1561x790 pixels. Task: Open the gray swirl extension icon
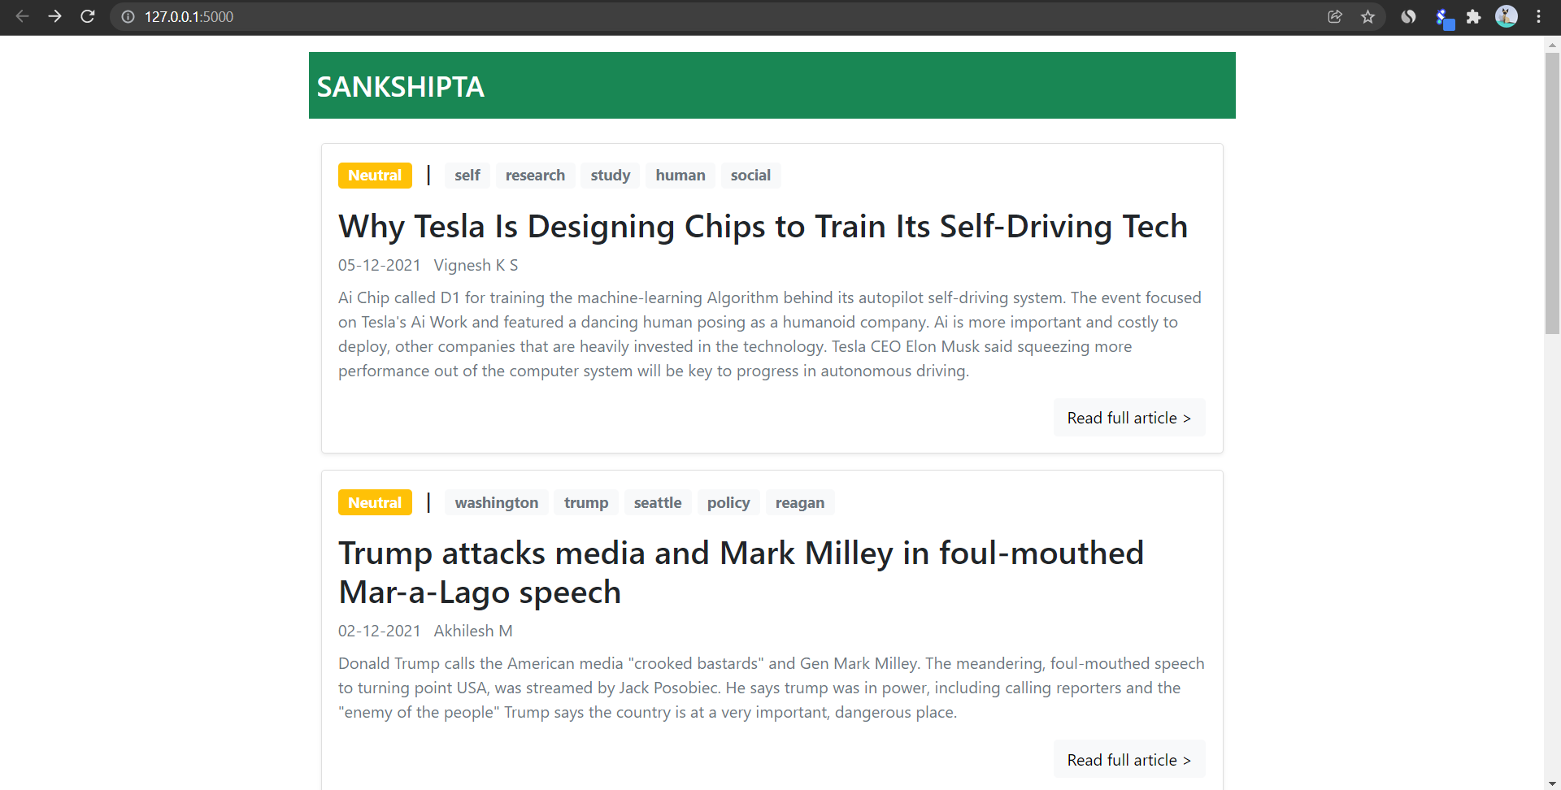pos(1409,16)
